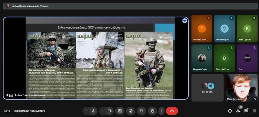Screen dimensions: 259x117
Task: Open the activities grid icon
Action: (254, 111)
